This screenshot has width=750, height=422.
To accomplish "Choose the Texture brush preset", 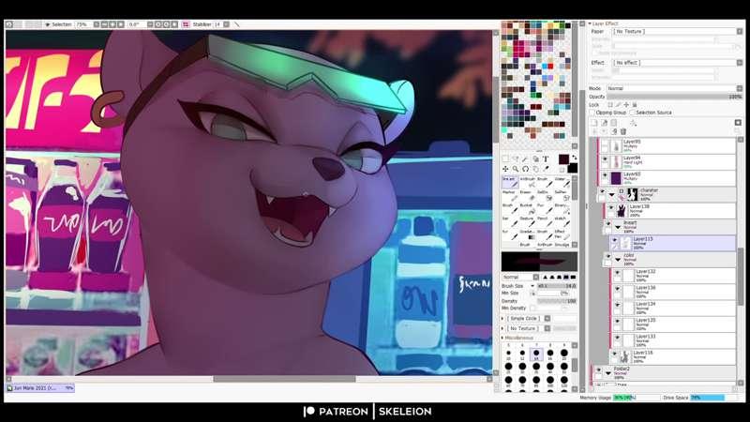I will tap(527, 222).
